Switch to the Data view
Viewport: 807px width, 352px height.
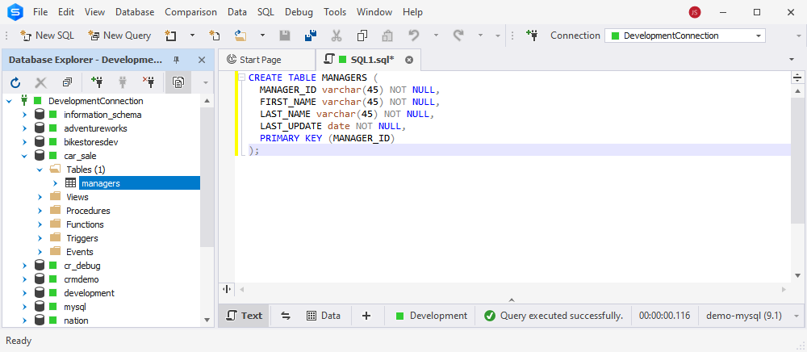[x=324, y=316]
